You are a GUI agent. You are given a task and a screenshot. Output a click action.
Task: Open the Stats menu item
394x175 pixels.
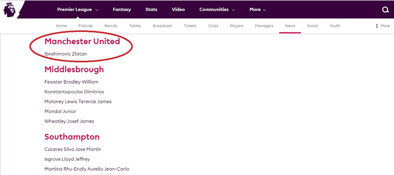[151, 10]
